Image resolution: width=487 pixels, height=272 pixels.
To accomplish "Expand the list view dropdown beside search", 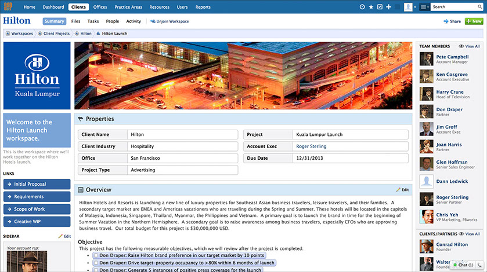I will pyautogui.click(x=425, y=7).
